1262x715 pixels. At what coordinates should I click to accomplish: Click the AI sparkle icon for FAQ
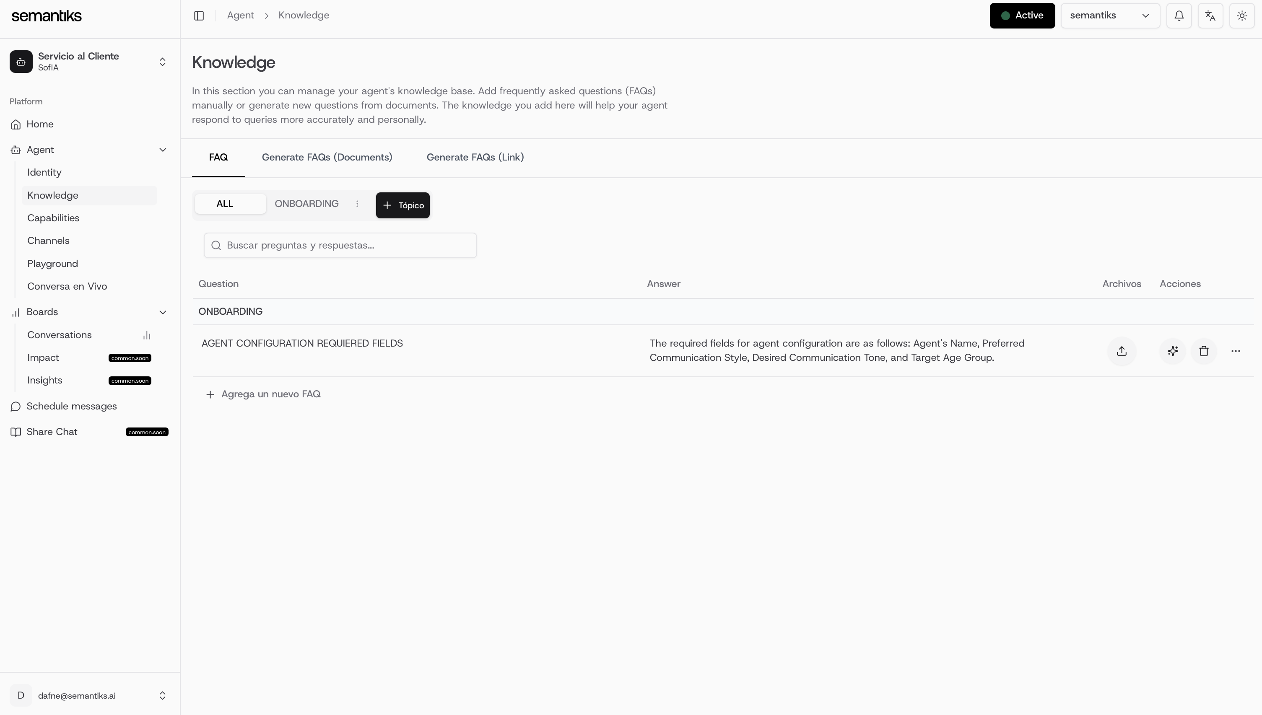tap(1173, 351)
